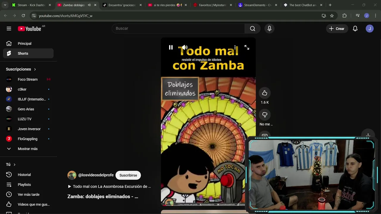This screenshot has width=381, height=214.
Task: Enter fullscreen for the Short
Action: (x=247, y=47)
